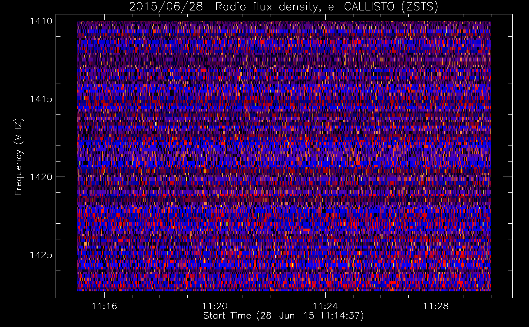The width and height of the screenshot is (529, 327).
Task: Click the "Start Time (28-Jun-15 11:14:37)" label
Action: coord(283,316)
